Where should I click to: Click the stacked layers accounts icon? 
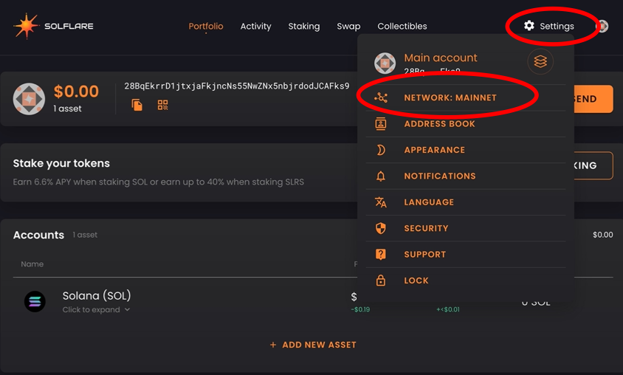pos(540,61)
